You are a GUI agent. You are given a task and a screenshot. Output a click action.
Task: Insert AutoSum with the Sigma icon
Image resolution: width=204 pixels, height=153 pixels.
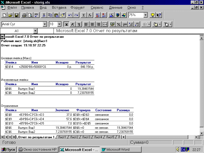[x=84, y=15]
